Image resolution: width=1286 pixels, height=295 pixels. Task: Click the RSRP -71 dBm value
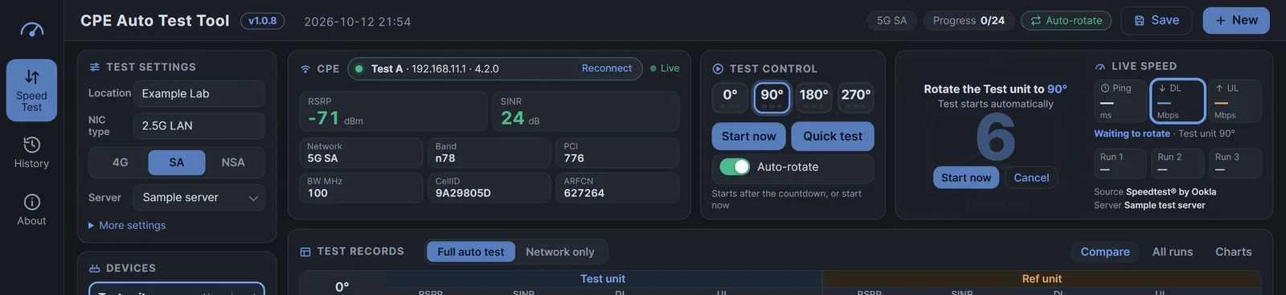tap(394, 112)
